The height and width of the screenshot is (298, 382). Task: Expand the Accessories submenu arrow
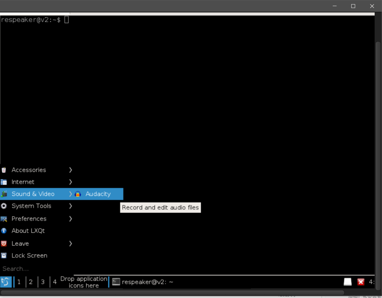pyautogui.click(x=71, y=170)
